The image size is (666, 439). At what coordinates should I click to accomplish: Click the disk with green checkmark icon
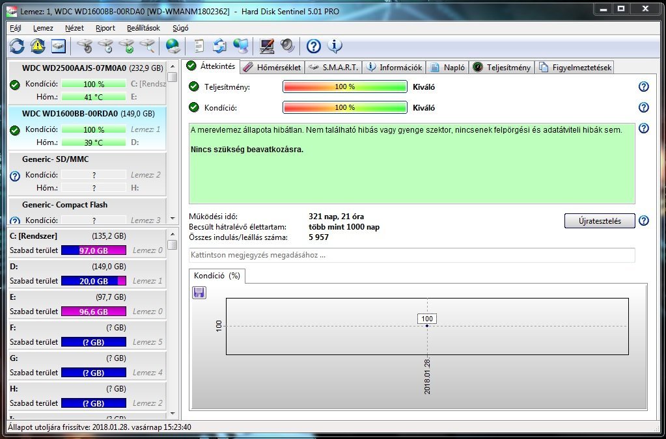point(126,46)
